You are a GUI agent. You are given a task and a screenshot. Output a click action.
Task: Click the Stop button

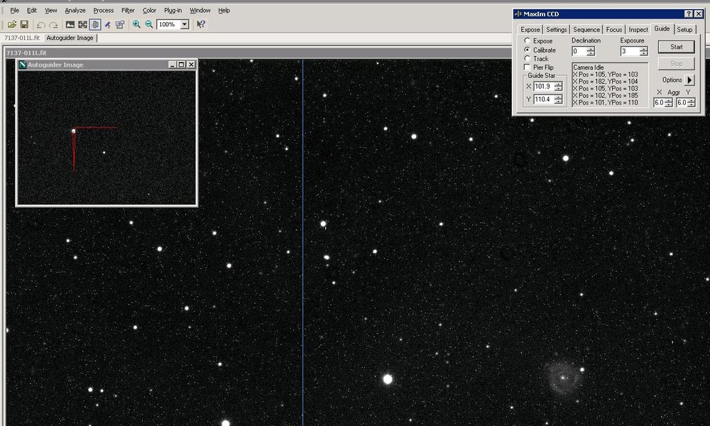coord(676,64)
